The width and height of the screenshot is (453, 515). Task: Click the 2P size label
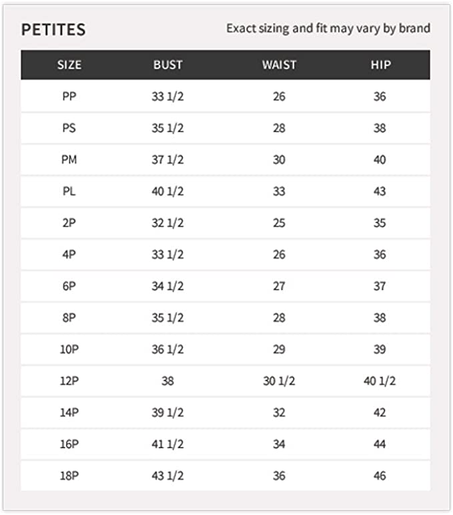(69, 223)
